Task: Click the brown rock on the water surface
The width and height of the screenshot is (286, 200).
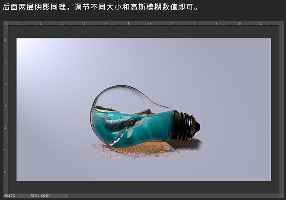Action: click(145, 111)
